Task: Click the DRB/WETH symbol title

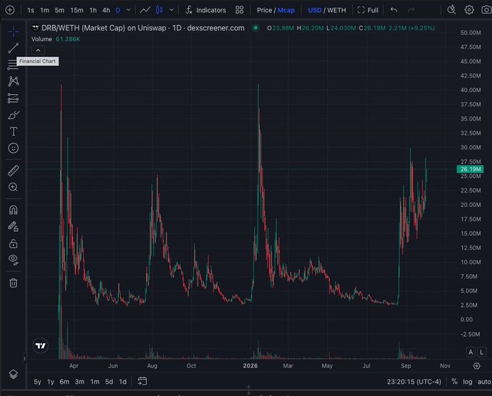Action: tap(143, 28)
